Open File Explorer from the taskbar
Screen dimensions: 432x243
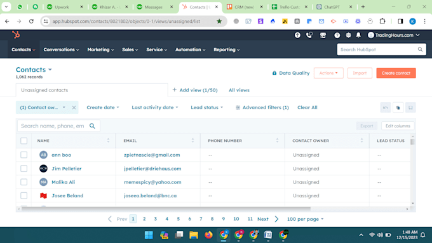[x=193, y=235]
